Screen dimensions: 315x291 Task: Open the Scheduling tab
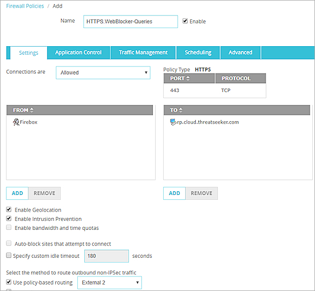(x=198, y=53)
